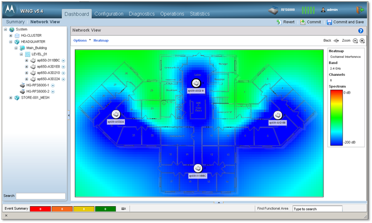This screenshot has height=223, width=372.
Task: Click the Find Functional Area search box
Action: tap(317, 209)
